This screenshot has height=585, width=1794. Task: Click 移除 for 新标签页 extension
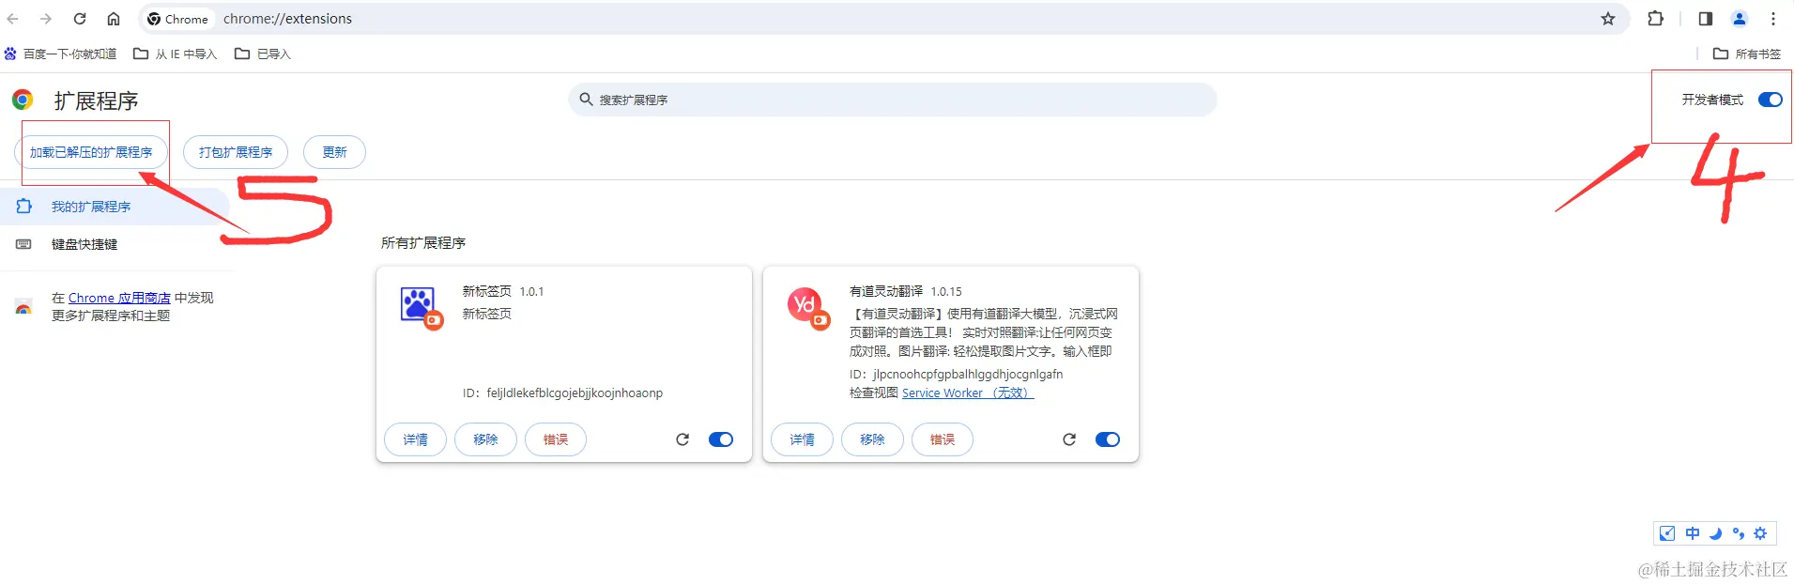(486, 439)
